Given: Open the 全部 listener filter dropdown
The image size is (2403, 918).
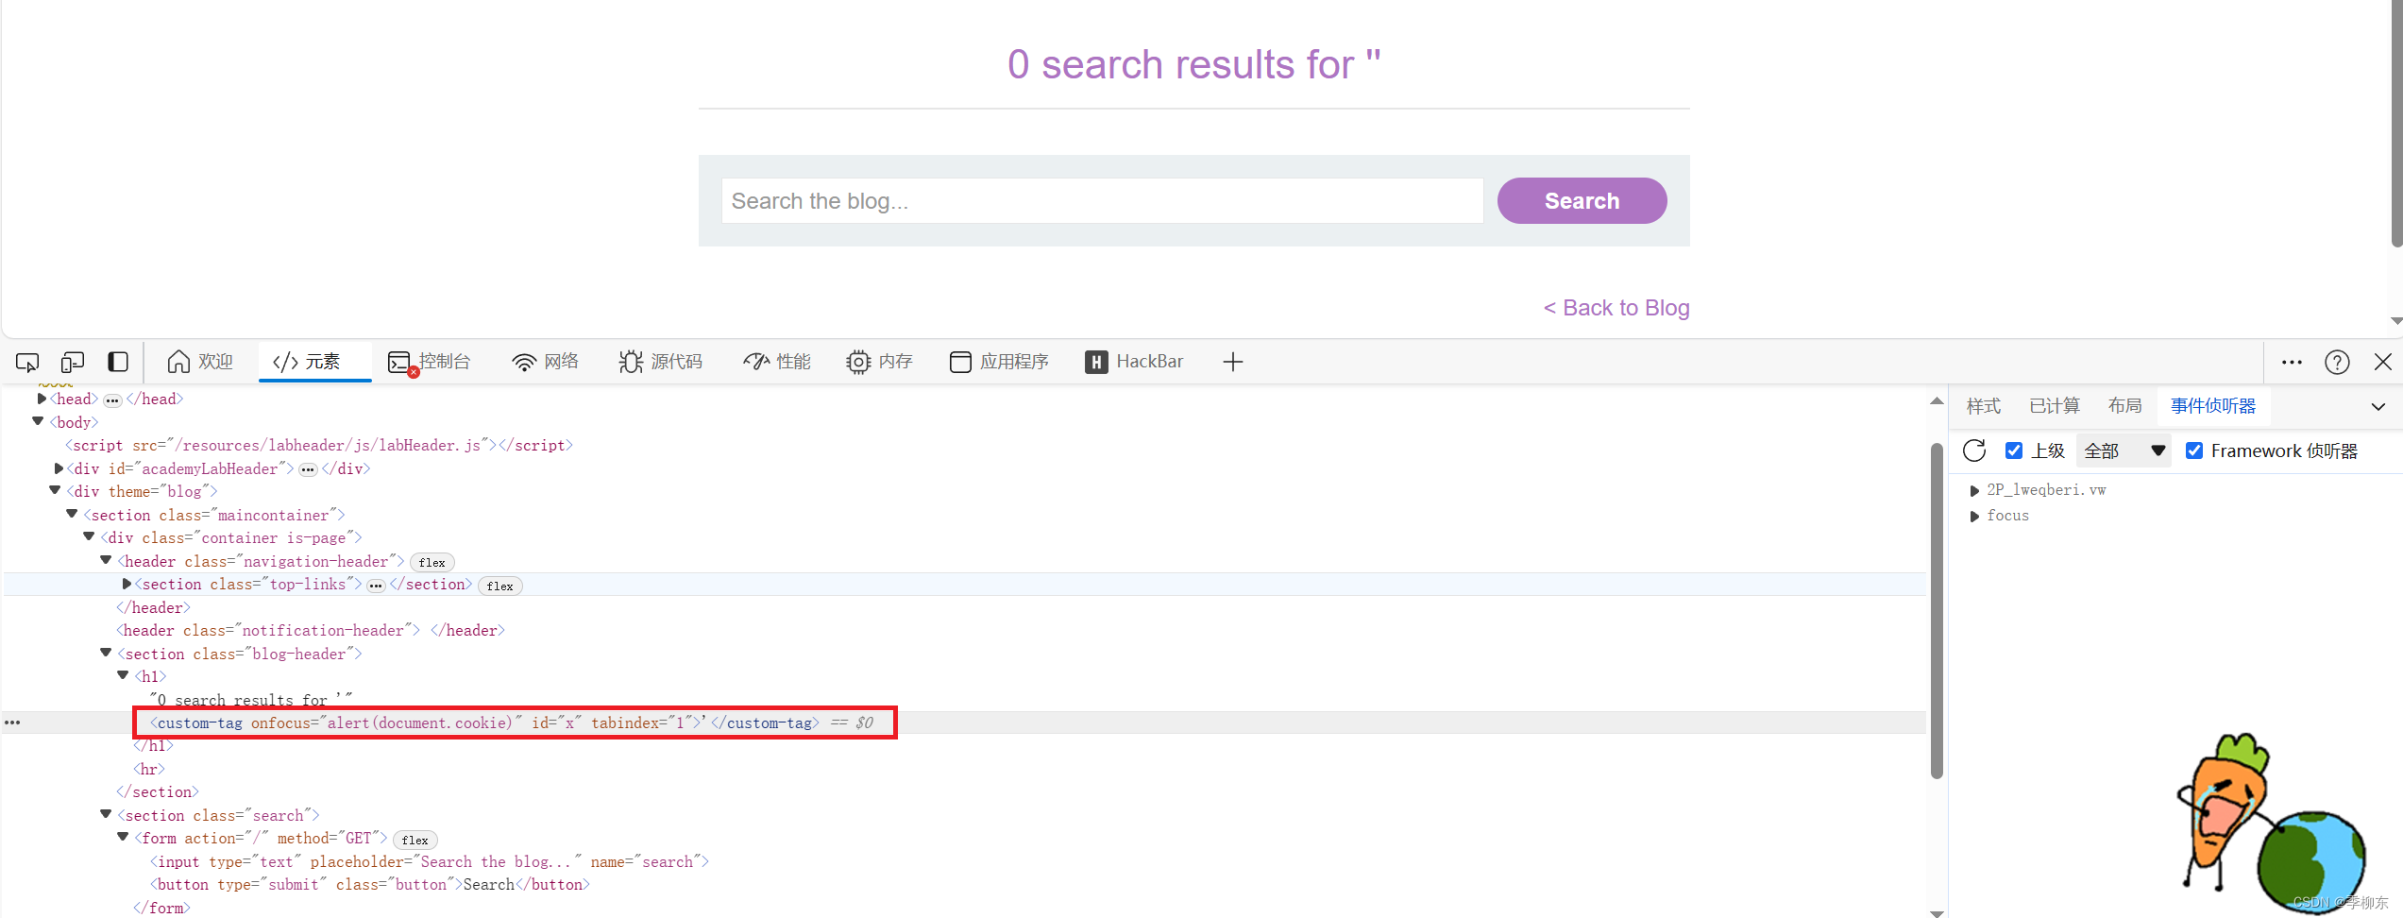Looking at the screenshot, I should pyautogui.click(x=2124, y=450).
